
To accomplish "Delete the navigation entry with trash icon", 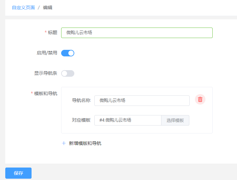I will tap(200, 99).
